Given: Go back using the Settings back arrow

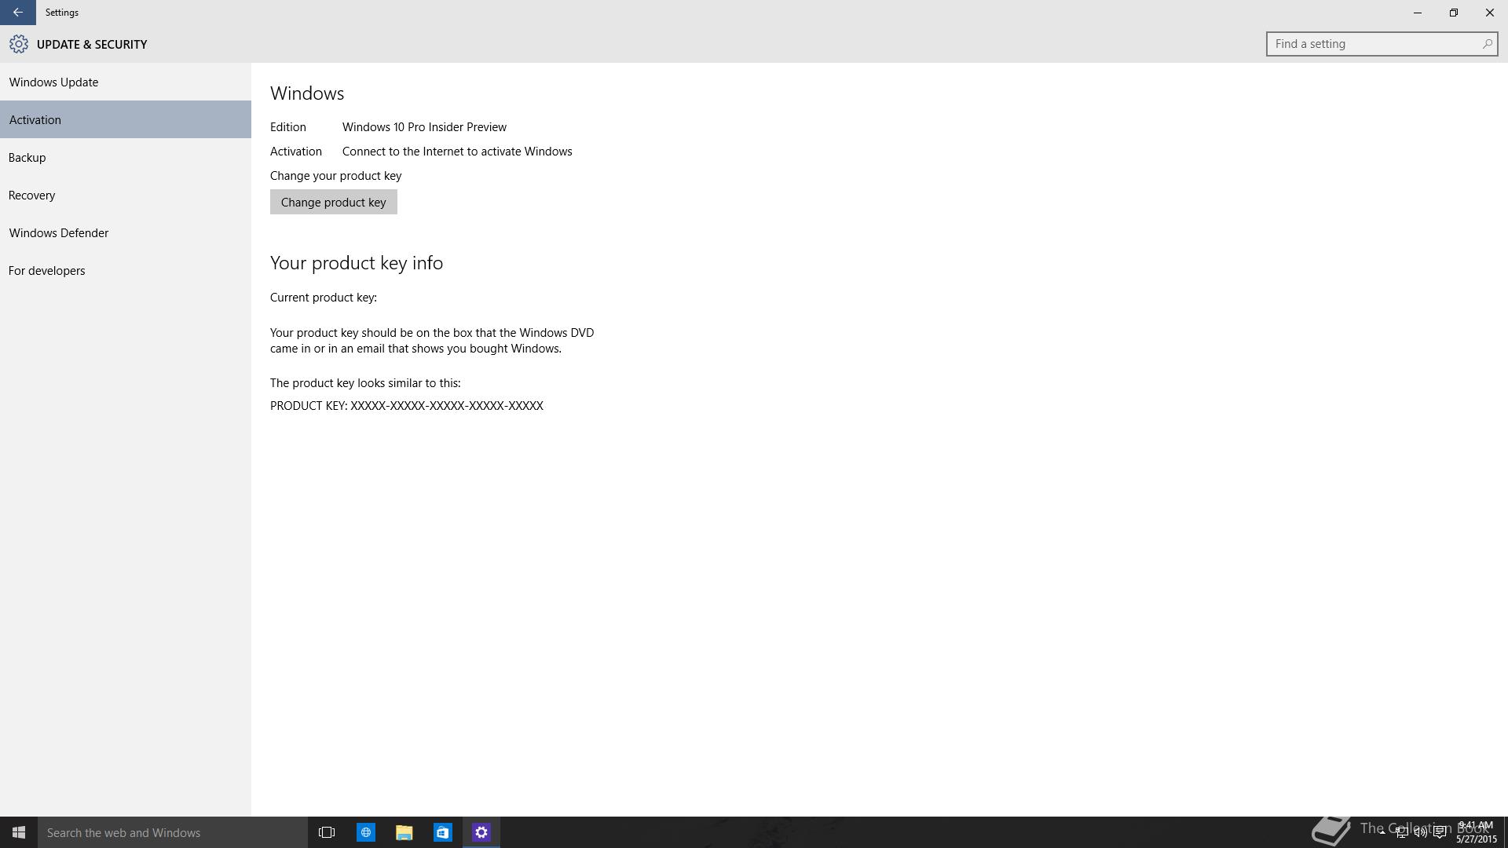Looking at the screenshot, I should 17,13.
